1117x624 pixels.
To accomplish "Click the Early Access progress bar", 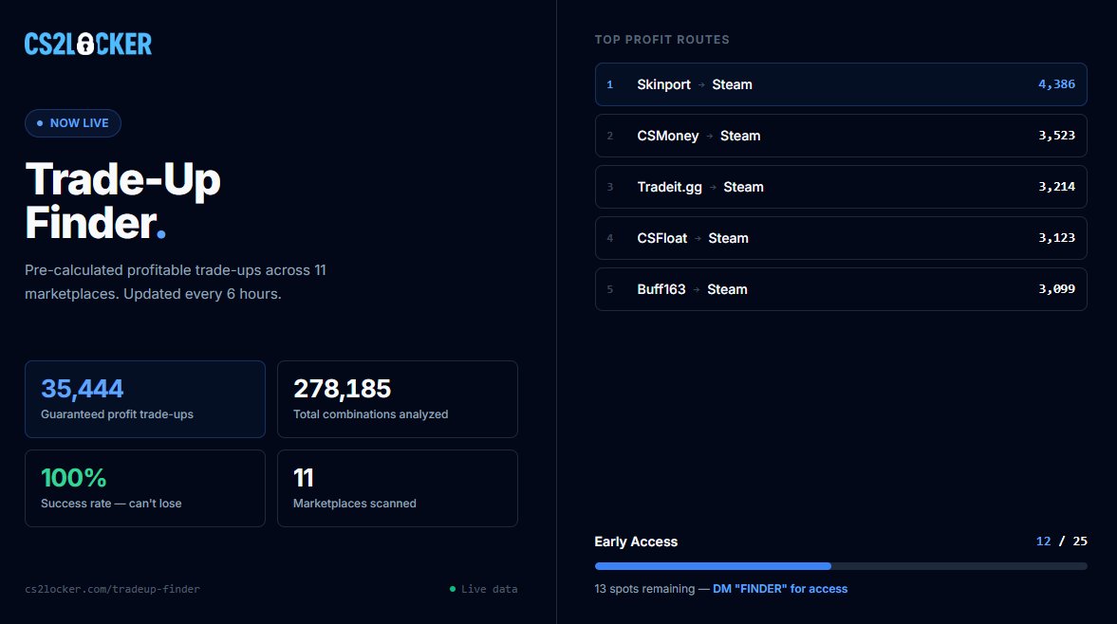I will (841, 566).
